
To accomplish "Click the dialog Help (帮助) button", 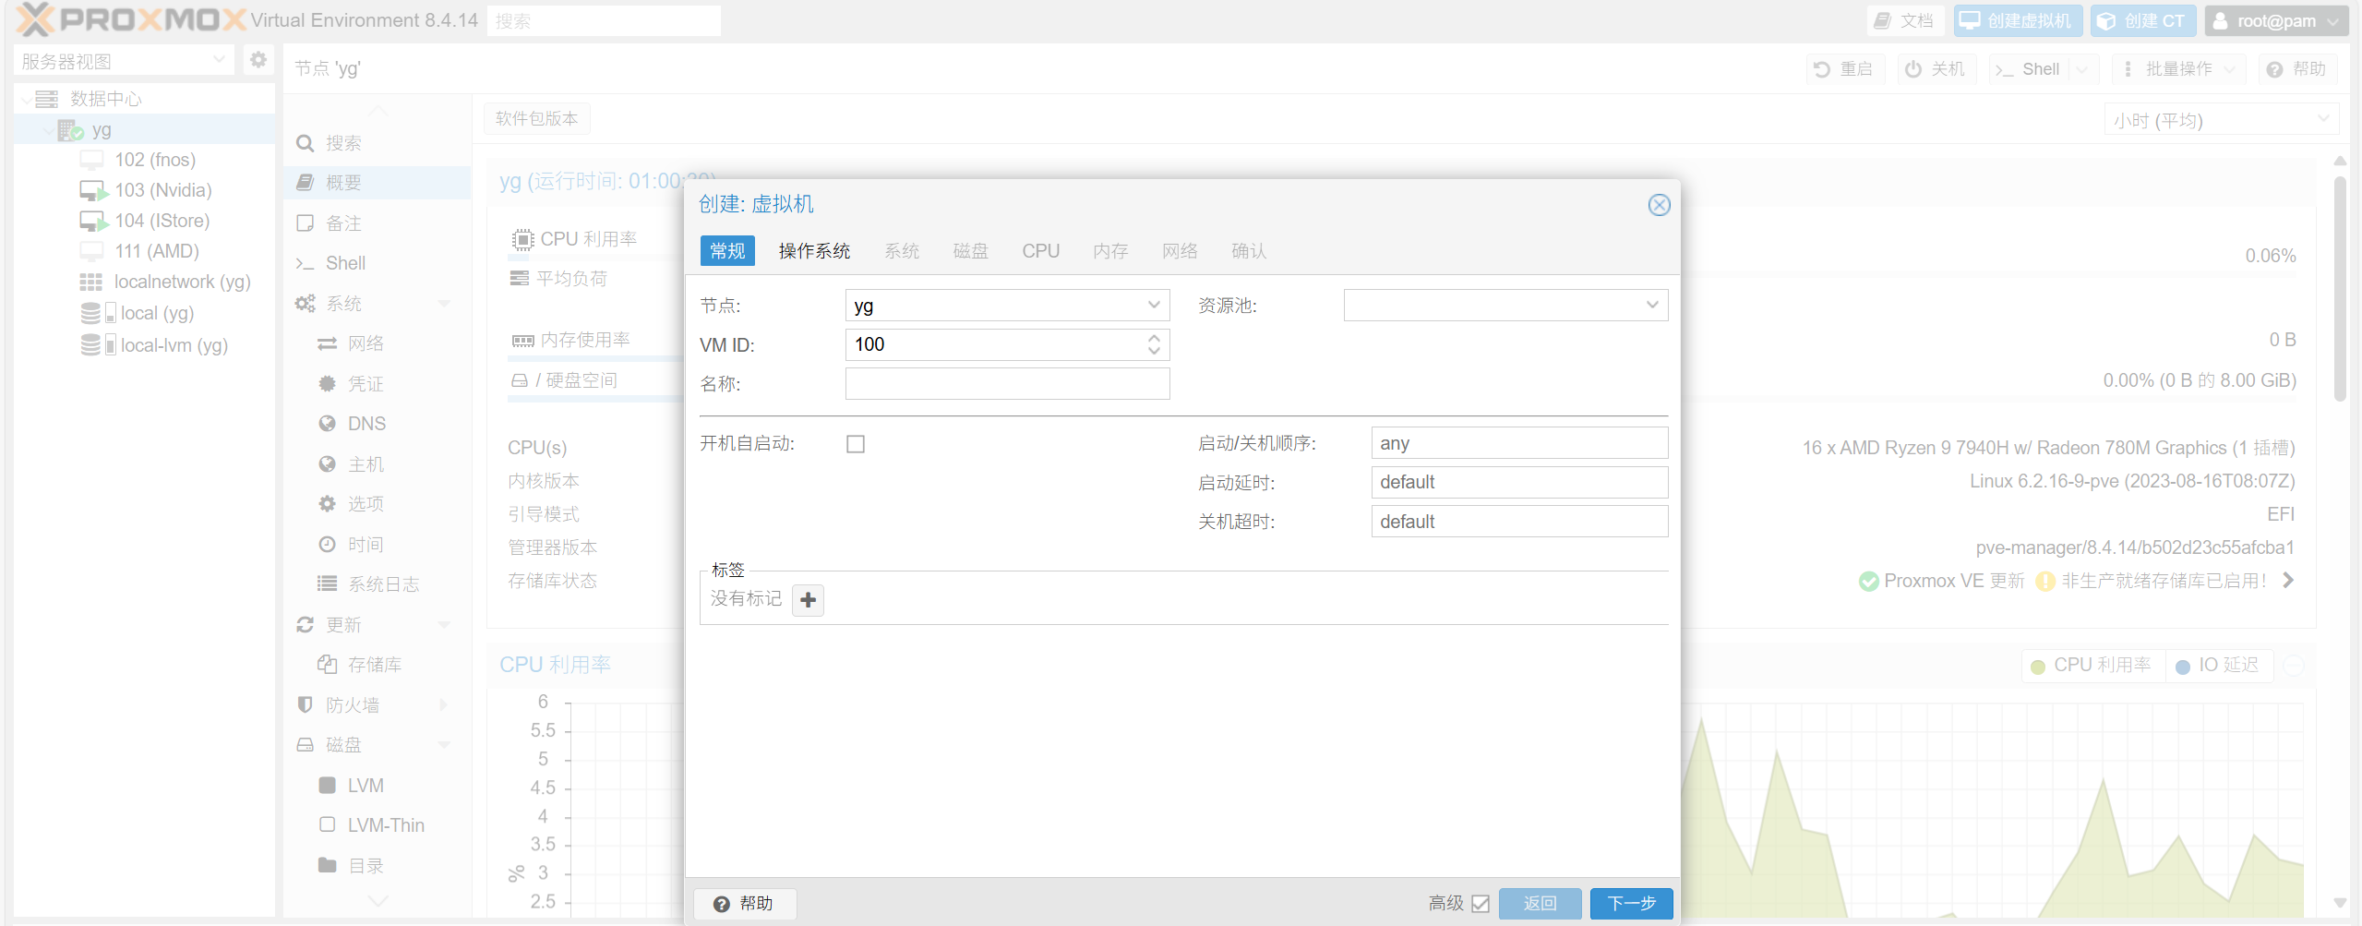I will point(745,904).
